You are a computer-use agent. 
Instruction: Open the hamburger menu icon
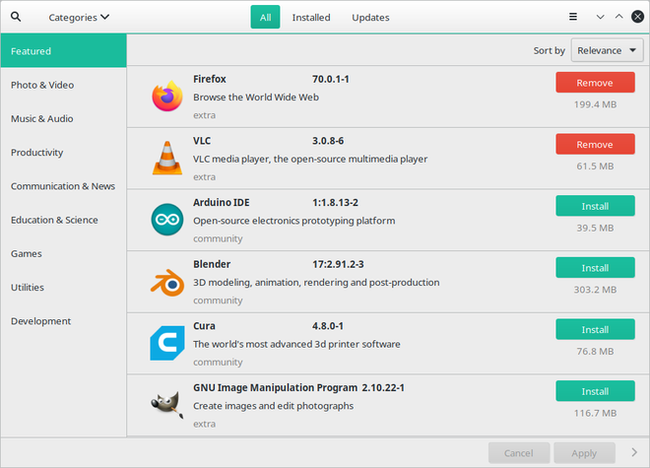(573, 17)
